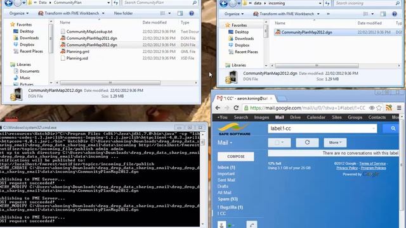The image size is (406, 228).
Task: Click Transform with FME Workbench in incoming window
Action: pos(284,14)
